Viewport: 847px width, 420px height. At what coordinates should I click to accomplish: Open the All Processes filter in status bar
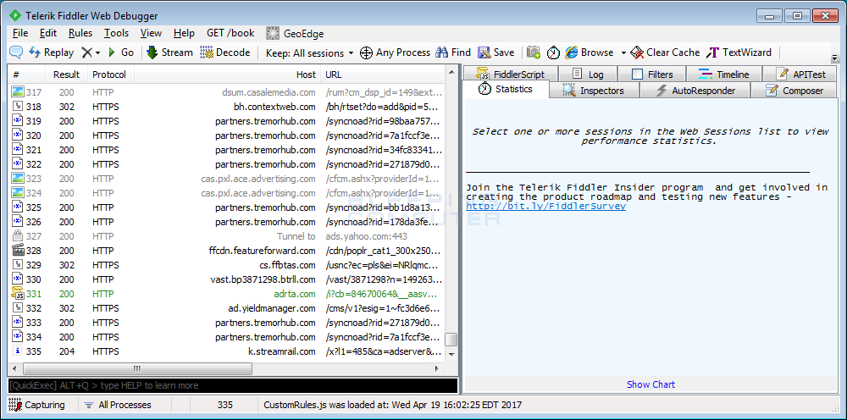(118, 405)
